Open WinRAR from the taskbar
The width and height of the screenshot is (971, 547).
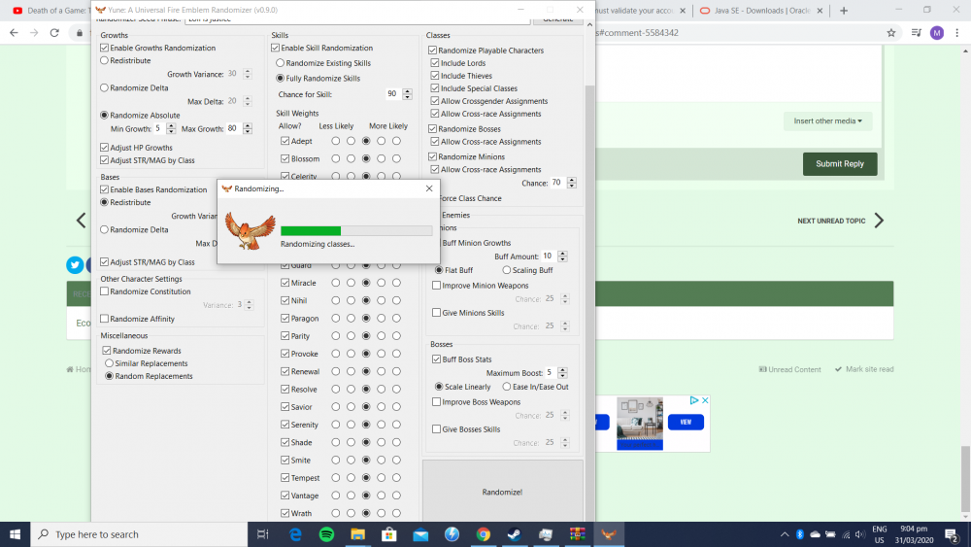(x=577, y=534)
